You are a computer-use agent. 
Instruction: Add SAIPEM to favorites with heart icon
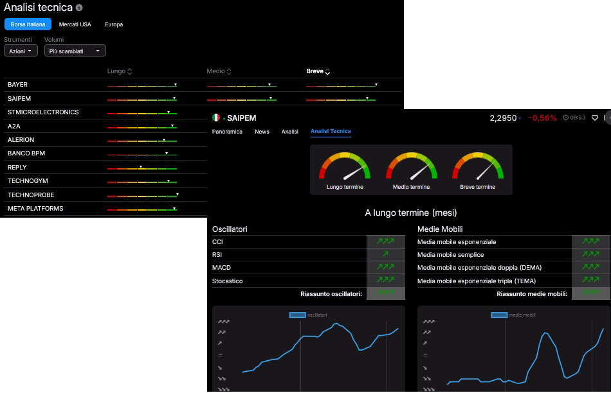[595, 118]
